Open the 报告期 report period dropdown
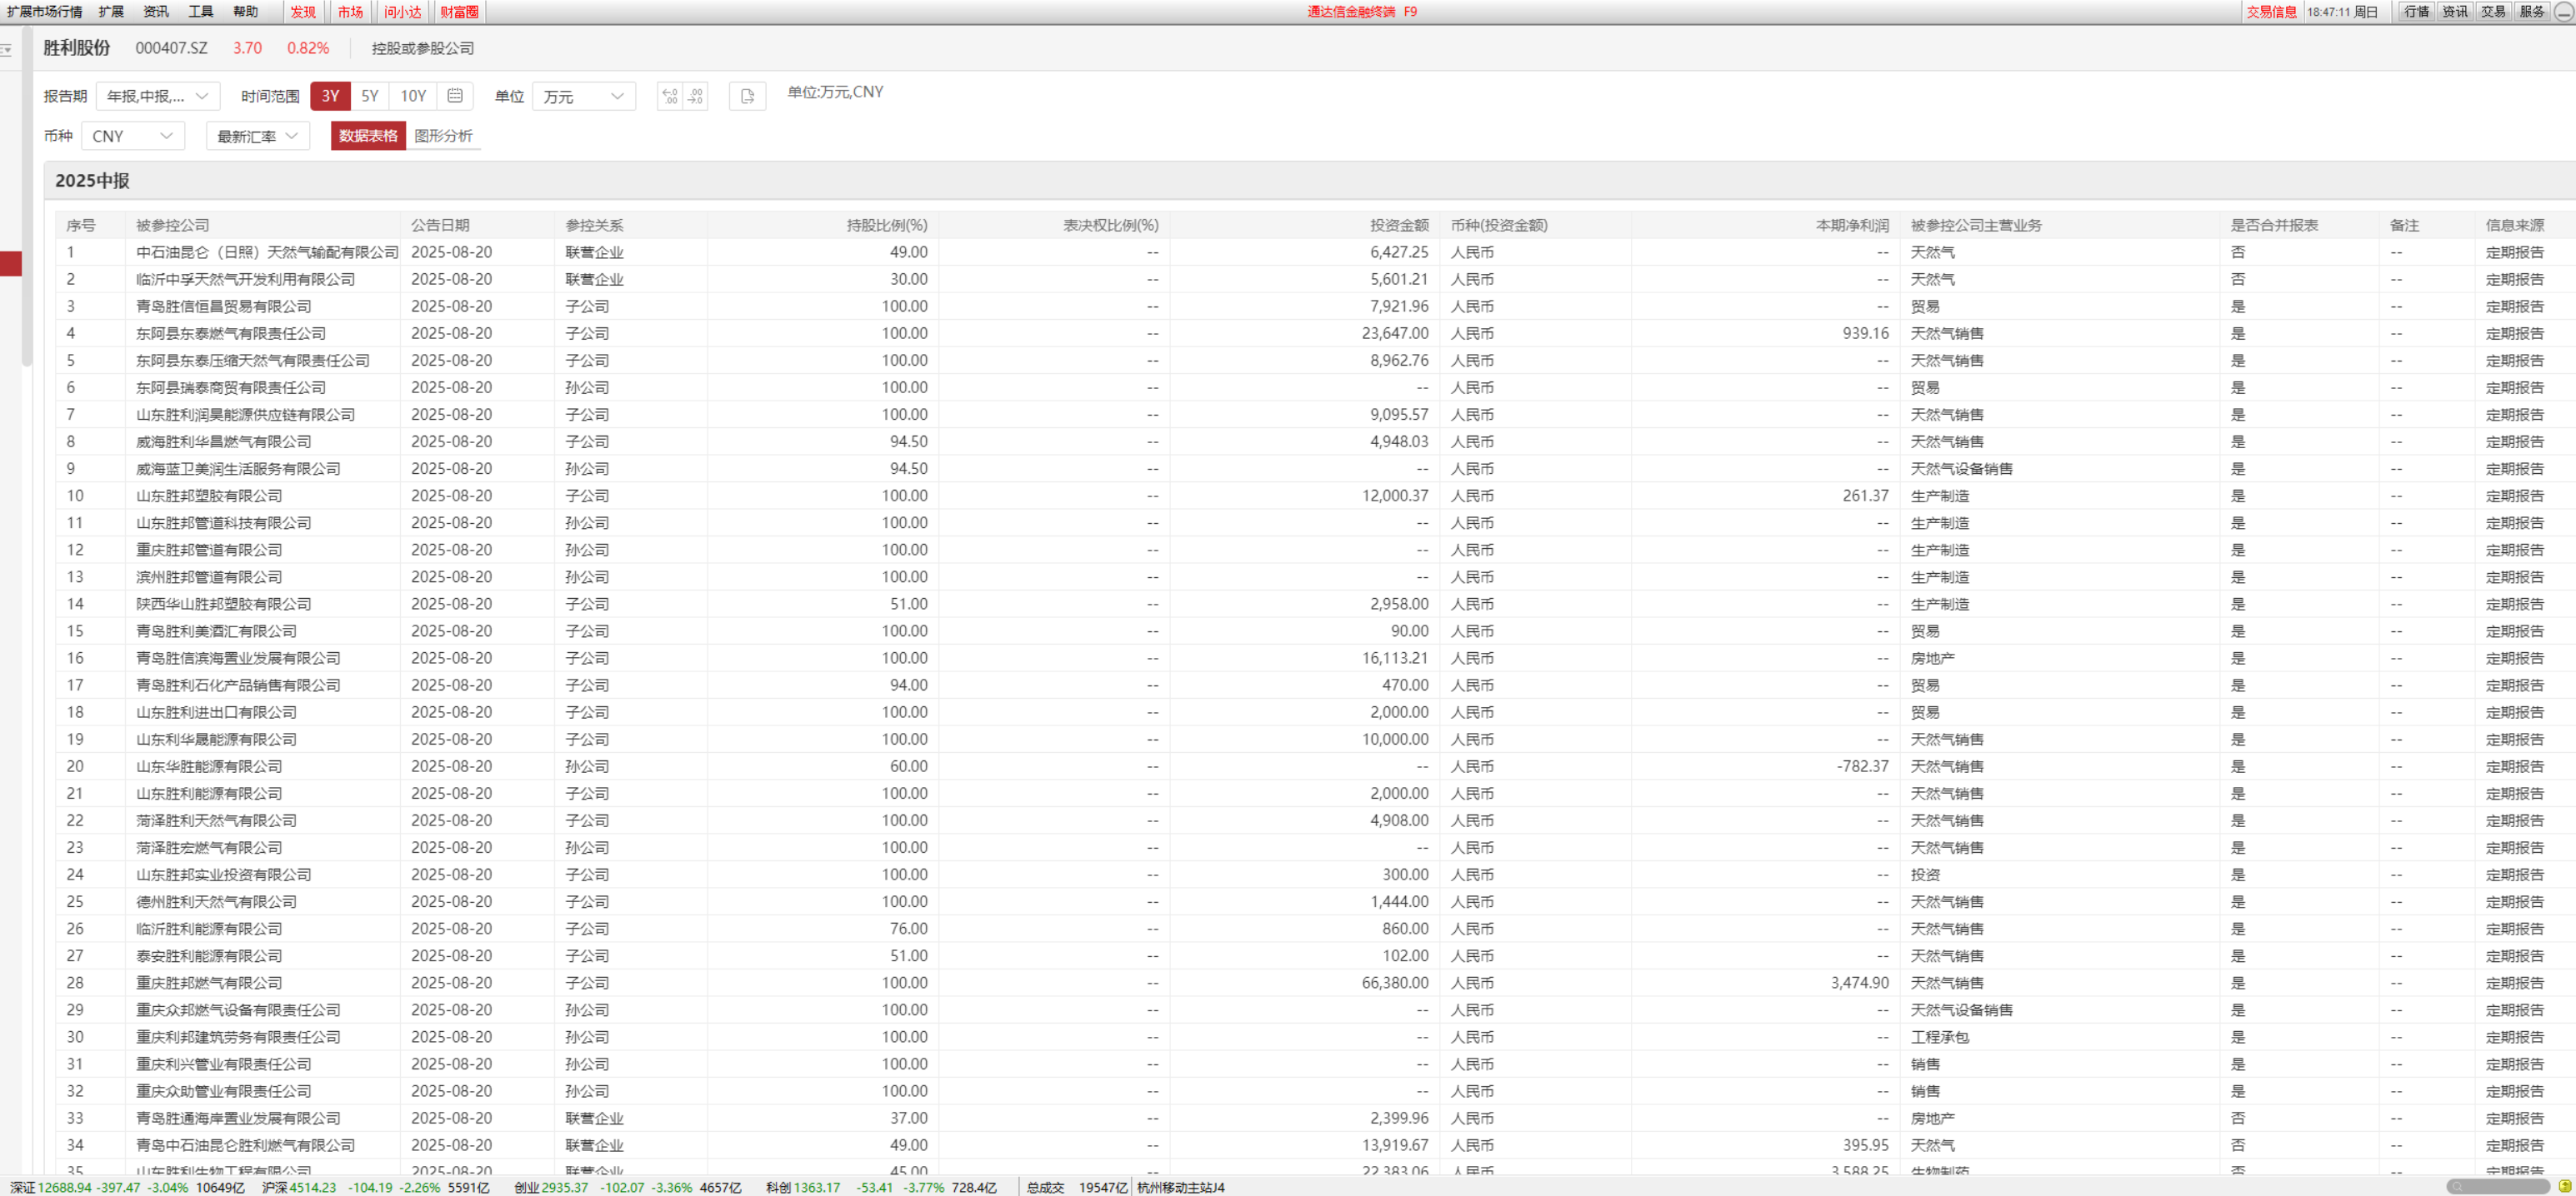The width and height of the screenshot is (2576, 1196). point(157,96)
